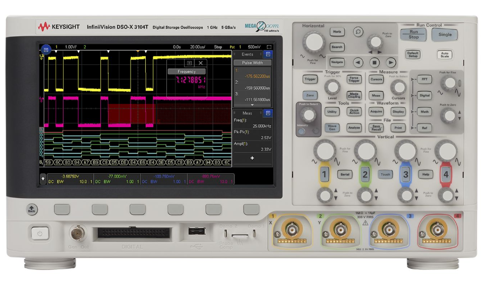Push the Auto Scale key
Image resolution: width=494 pixels, height=292 pixels.
(x=444, y=54)
